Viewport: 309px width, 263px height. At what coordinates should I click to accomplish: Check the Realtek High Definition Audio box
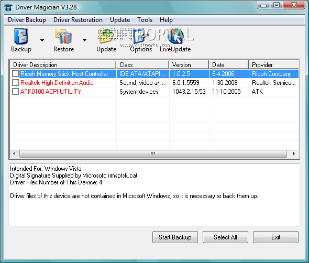coord(15,83)
